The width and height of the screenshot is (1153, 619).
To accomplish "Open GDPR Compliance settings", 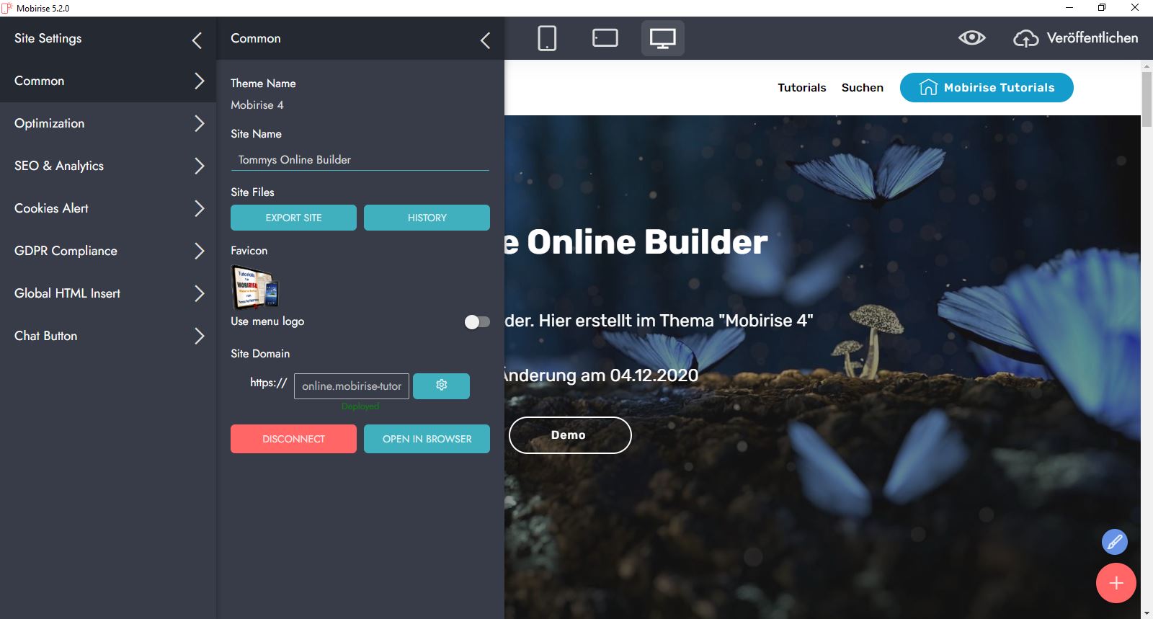I will pyautogui.click(x=108, y=251).
